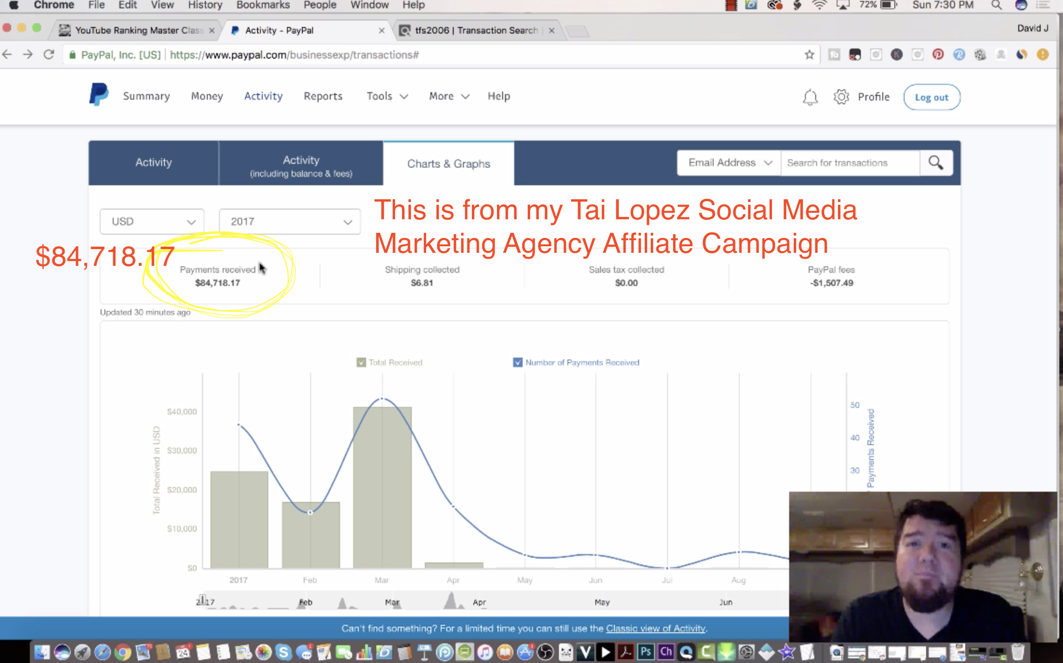The height and width of the screenshot is (663, 1063).
Task: Open Photoshop from the dock
Action: tap(646, 652)
